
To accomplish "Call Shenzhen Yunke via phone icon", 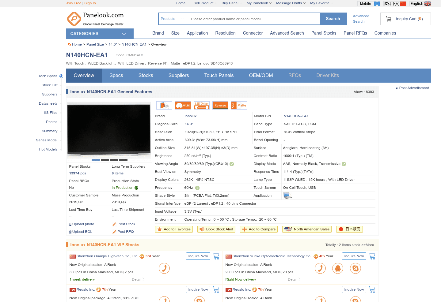I will [x=320, y=268].
